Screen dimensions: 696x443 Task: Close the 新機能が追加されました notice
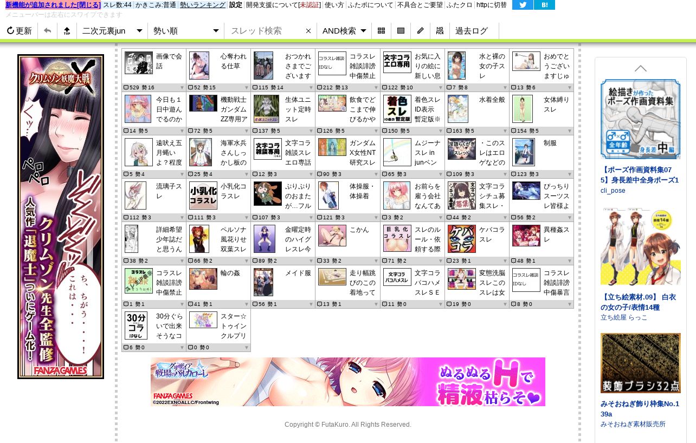pos(53,5)
